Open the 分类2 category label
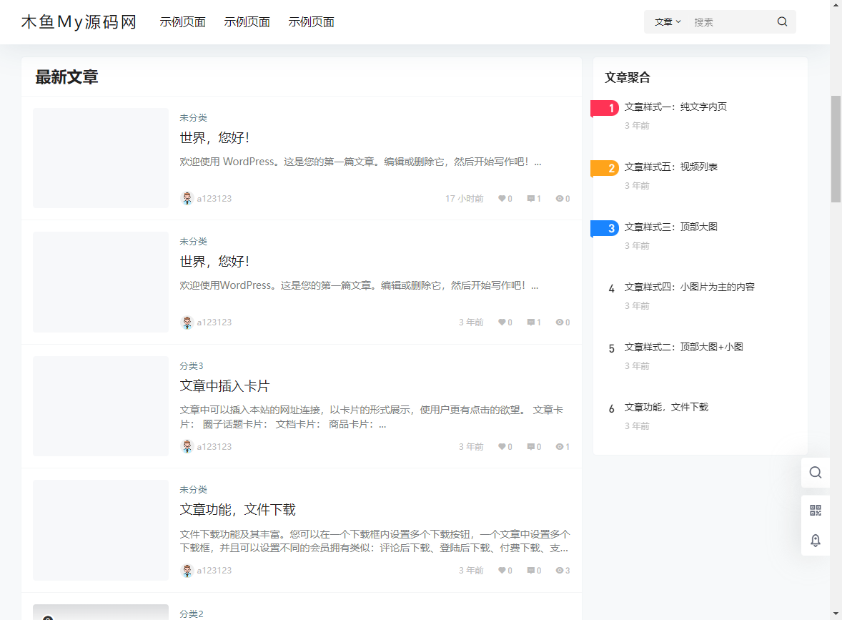Viewport: 842px width, 620px height. tap(191, 614)
